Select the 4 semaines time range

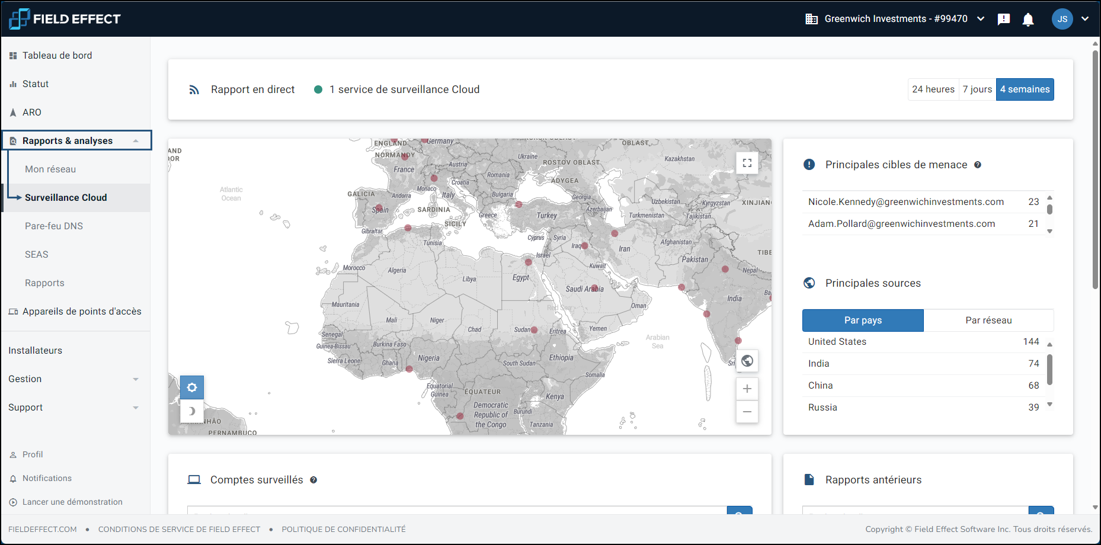tap(1025, 89)
